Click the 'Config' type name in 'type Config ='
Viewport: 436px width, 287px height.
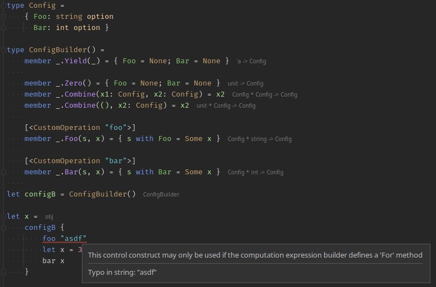pyautogui.click(x=42, y=6)
